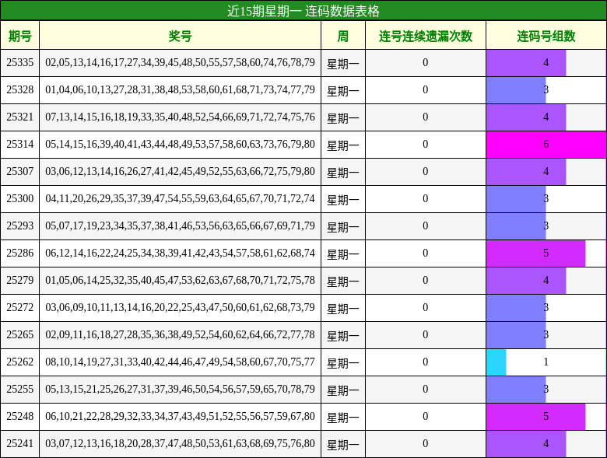
Task: Select issue number 25335
Action: tap(20, 63)
